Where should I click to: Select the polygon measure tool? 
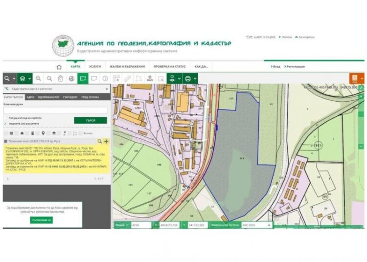[138, 79]
